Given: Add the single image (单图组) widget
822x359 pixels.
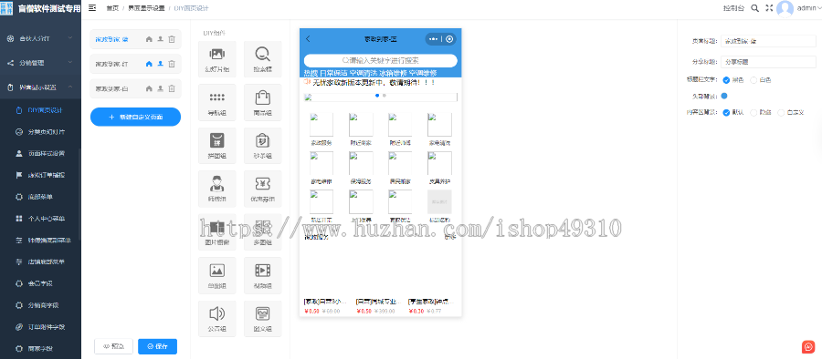Looking at the screenshot, I should click(217, 275).
